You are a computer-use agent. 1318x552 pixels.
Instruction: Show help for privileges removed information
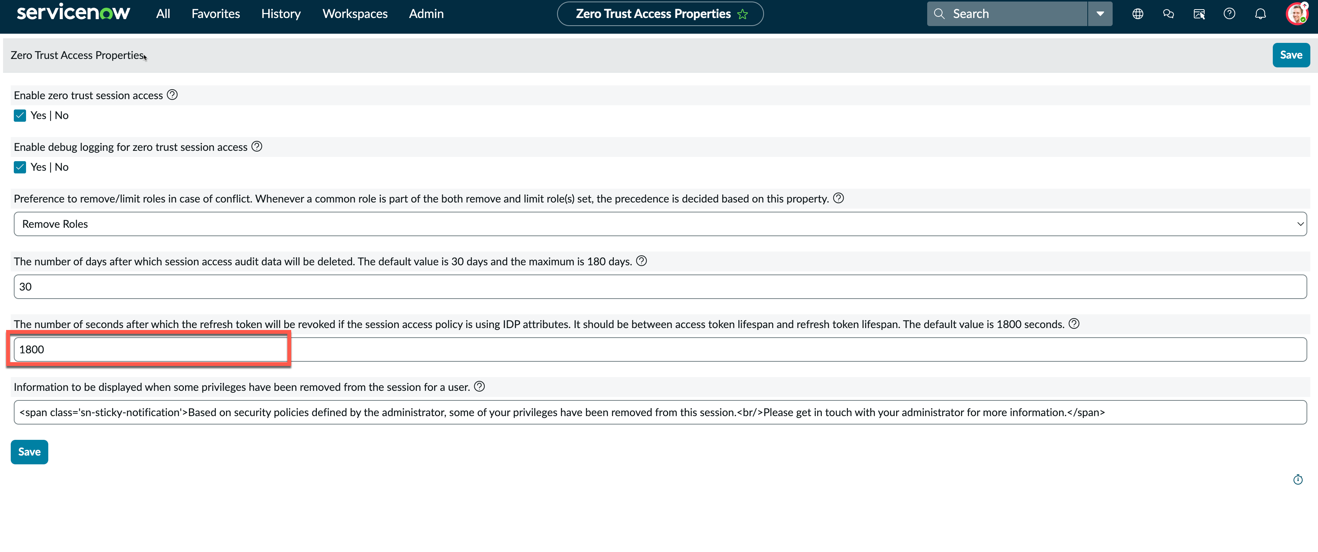coord(479,387)
